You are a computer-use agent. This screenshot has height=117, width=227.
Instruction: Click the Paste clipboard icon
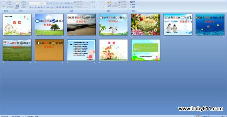point(4,4)
